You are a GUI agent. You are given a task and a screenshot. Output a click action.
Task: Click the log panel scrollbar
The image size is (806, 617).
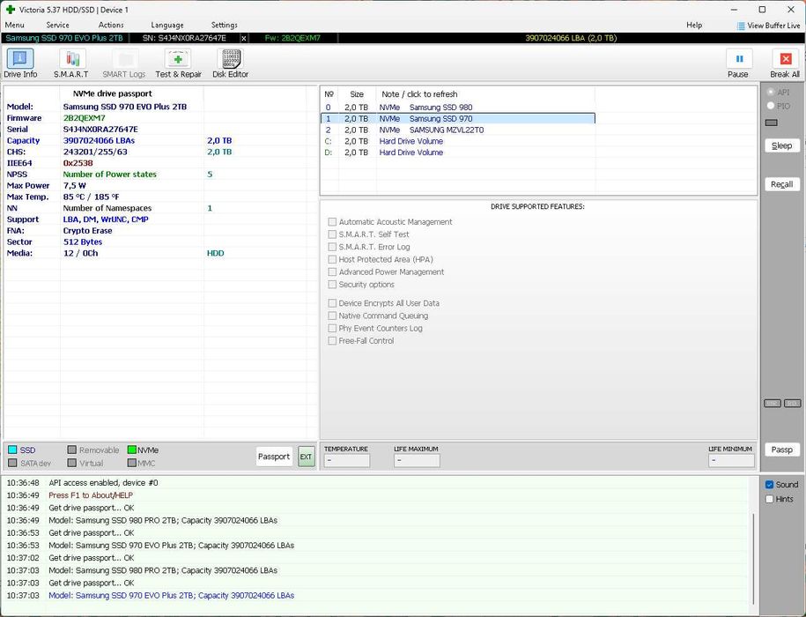[753, 559]
